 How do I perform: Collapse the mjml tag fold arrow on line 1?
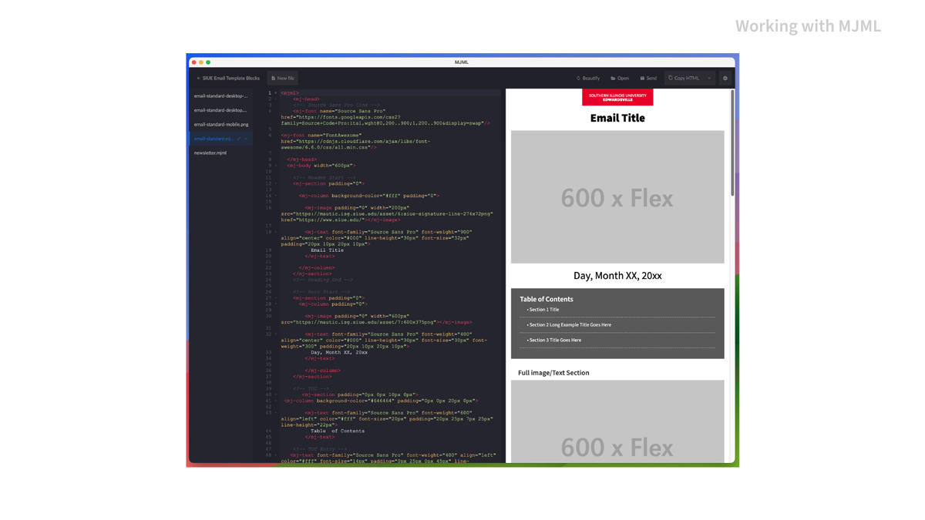point(276,93)
